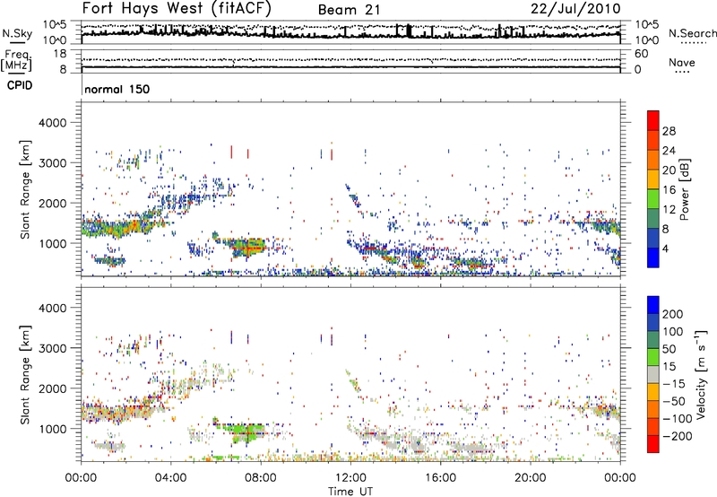Click the green 12 dB segment of power colorbar

tap(653, 198)
